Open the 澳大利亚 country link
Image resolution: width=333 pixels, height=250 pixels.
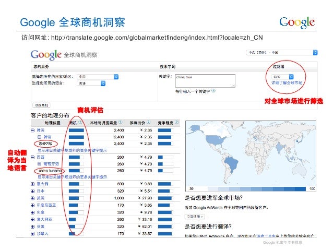[44, 219]
